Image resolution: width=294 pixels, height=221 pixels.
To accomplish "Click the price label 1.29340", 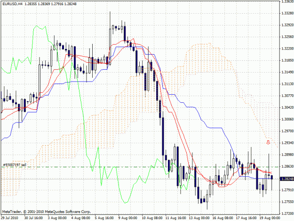I will pyautogui.click(x=287, y=143).
